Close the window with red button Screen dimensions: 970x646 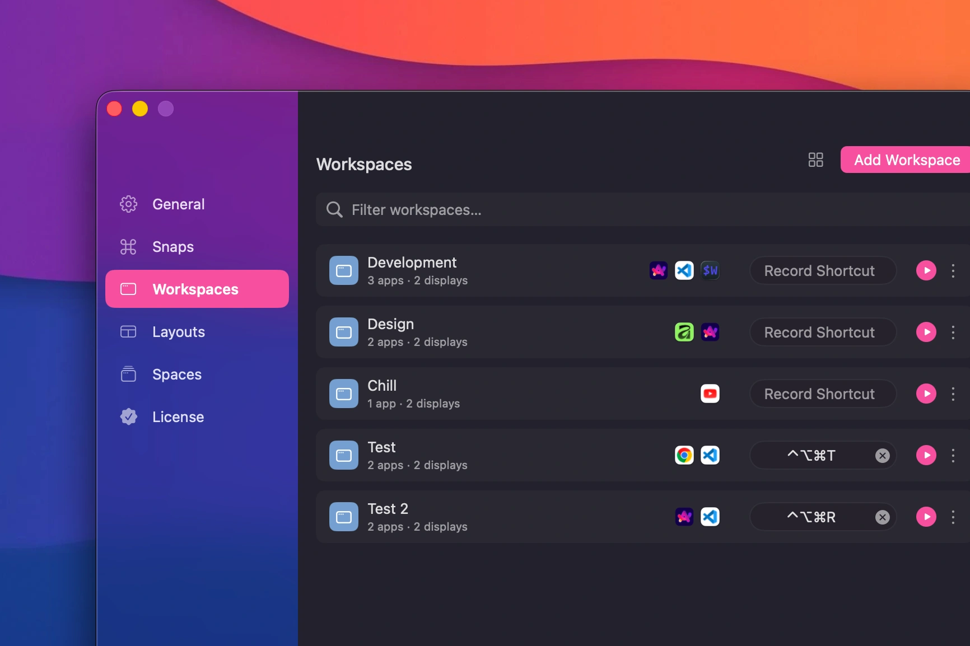114,109
